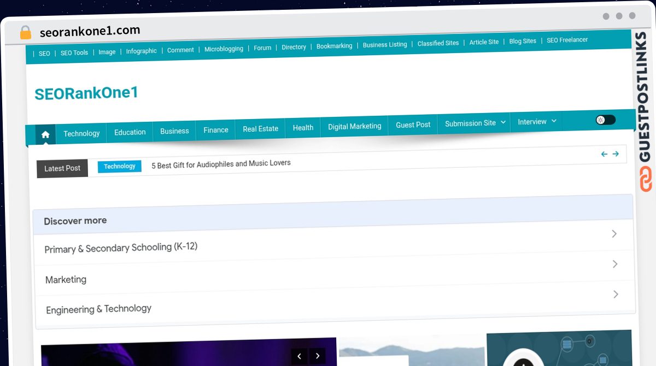
Task: Toggle the dark mode switch
Action: [606, 120]
